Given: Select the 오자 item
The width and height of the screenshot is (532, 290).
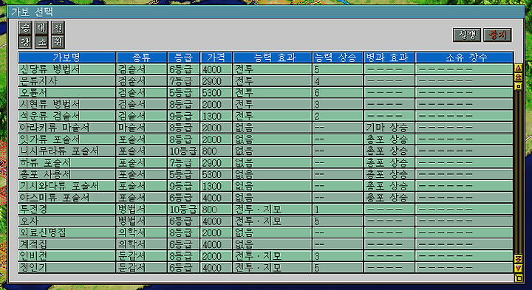Looking at the screenshot, I should (x=265, y=221).
